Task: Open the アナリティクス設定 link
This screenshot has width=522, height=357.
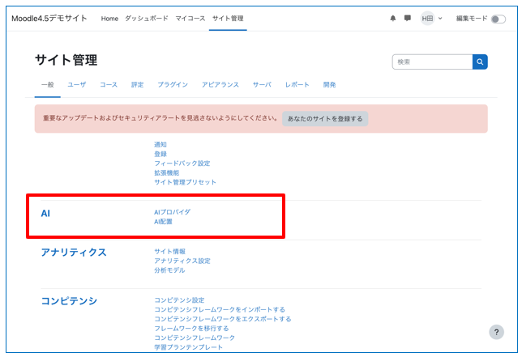Action: click(x=182, y=261)
